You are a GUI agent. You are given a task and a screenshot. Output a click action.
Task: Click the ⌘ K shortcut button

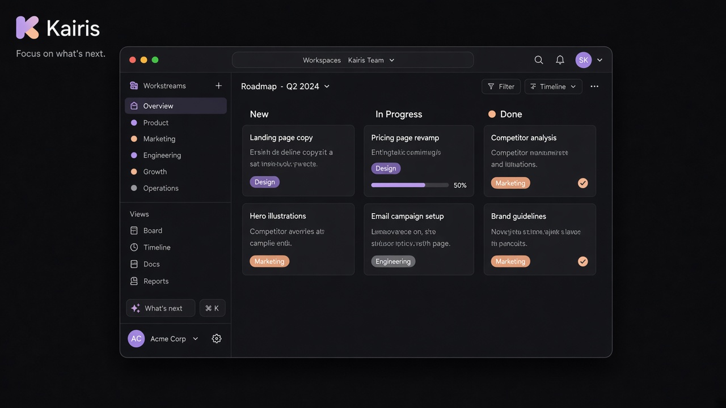click(212, 308)
